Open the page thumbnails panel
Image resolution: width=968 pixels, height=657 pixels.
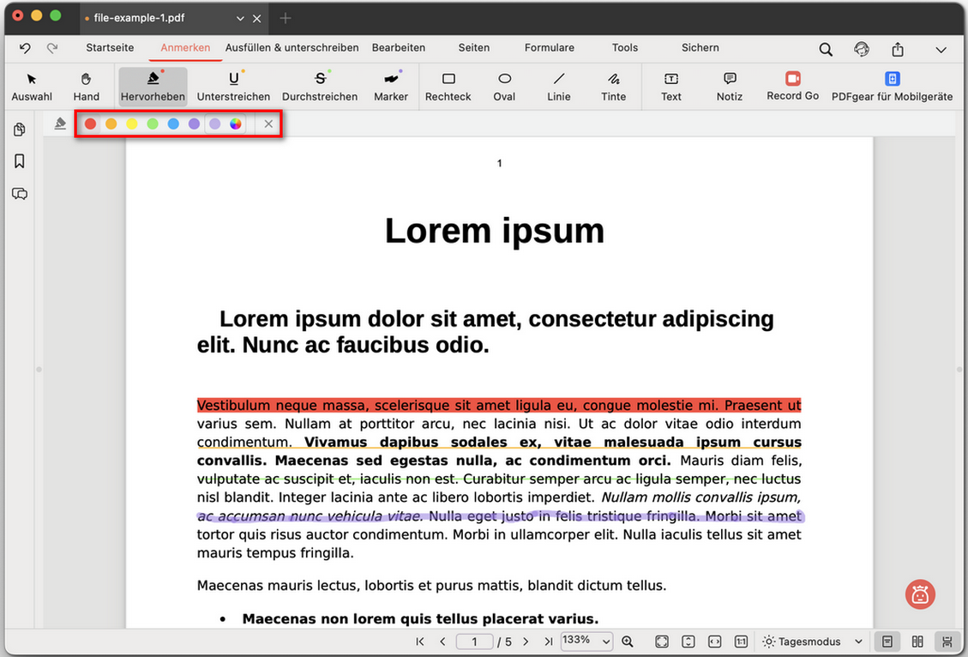click(20, 130)
